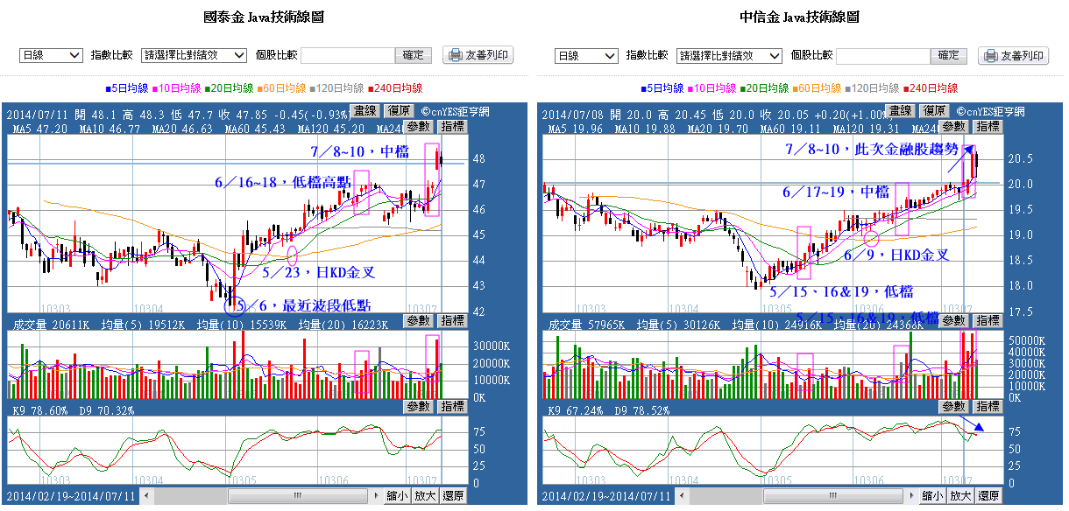Click 放大 zoom-in button under 中信金 chart
Viewport: 1069px width, 511px height.
960,496
